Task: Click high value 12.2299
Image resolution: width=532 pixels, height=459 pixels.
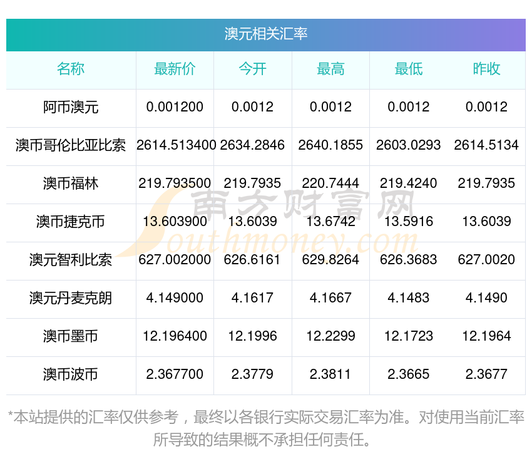Action: [330, 336]
